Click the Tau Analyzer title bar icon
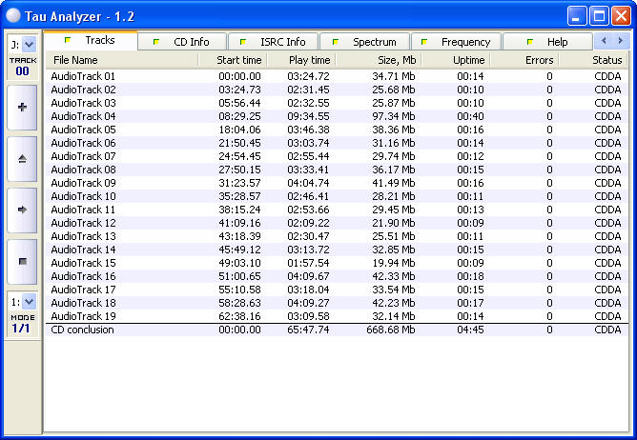This screenshot has height=440, width=637. point(13,15)
